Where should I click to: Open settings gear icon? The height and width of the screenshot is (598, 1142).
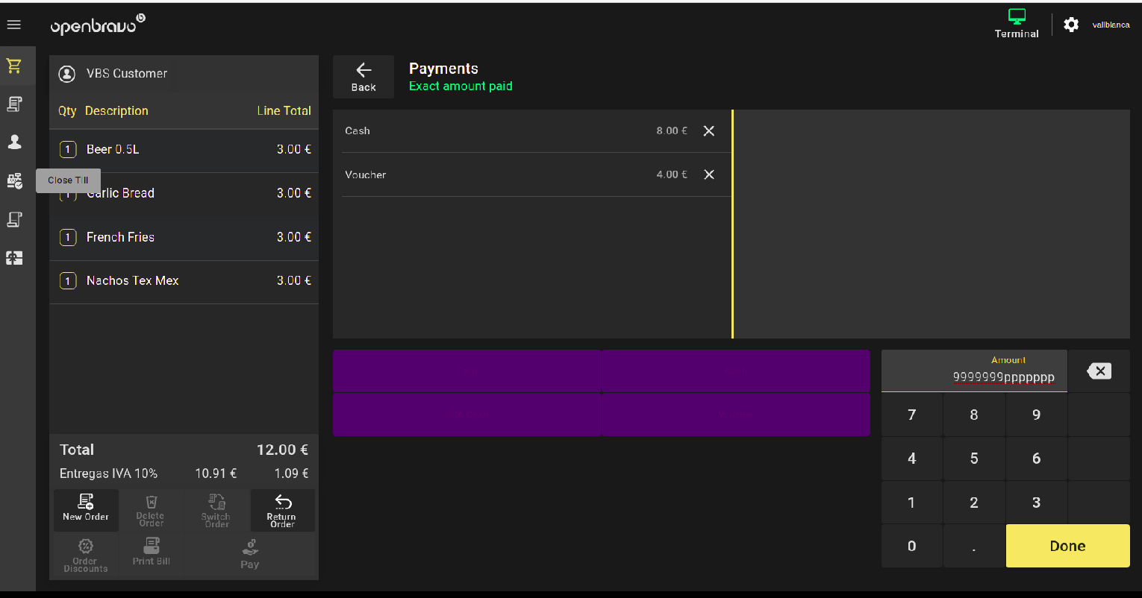[1071, 25]
